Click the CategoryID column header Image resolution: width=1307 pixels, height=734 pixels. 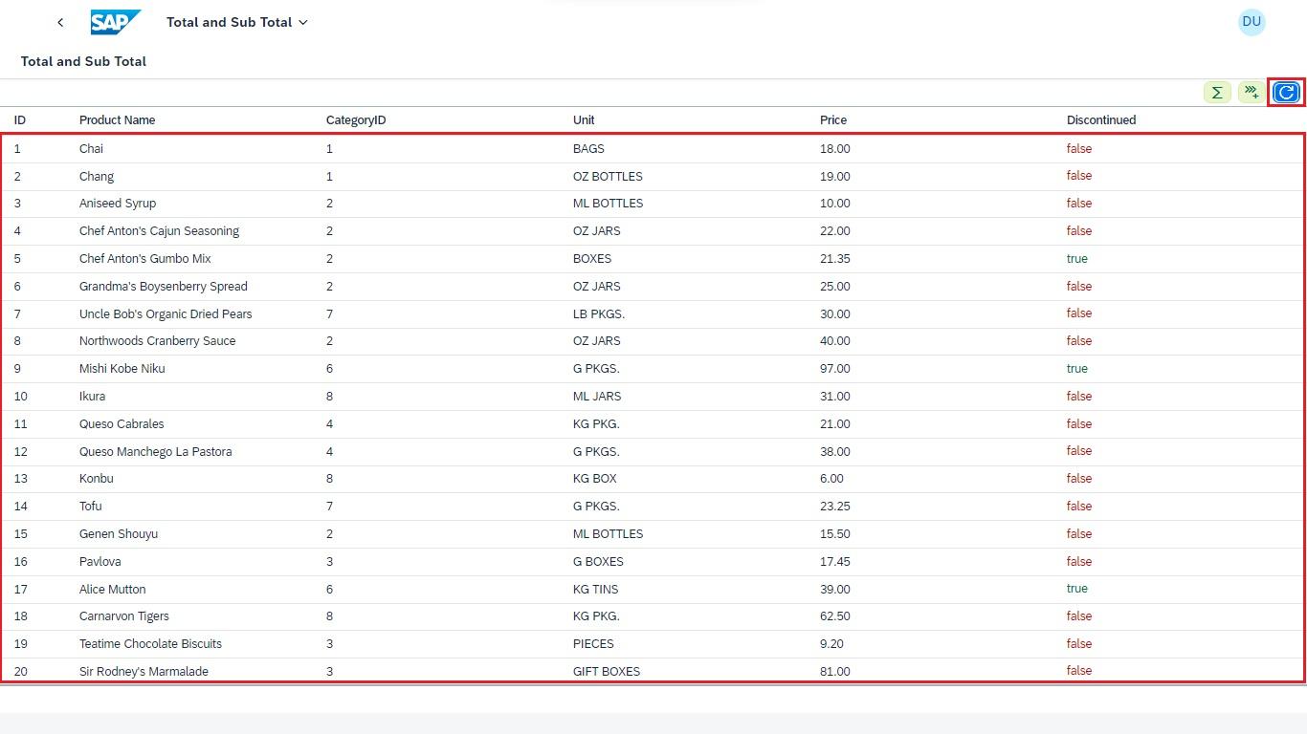point(356,120)
